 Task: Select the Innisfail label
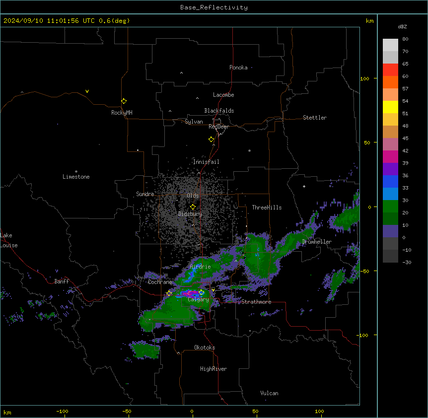pyautogui.click(x=206, y=162)
